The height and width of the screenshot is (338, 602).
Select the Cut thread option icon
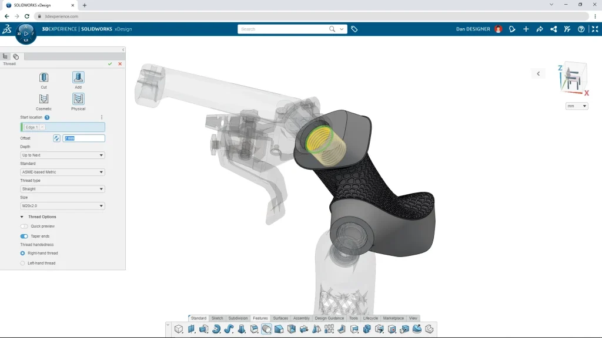(x=44, y=79)
